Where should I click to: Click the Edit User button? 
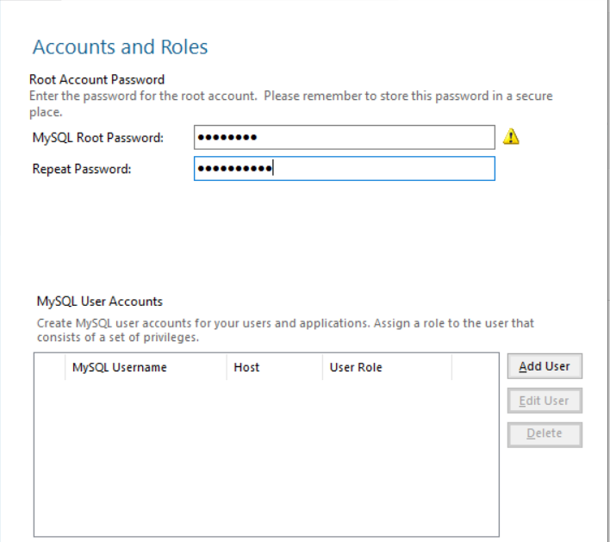[544, 401]
